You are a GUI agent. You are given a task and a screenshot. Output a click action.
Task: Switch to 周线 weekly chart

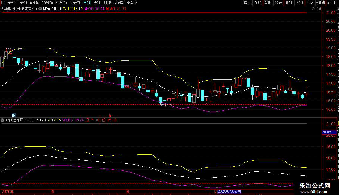[x=97, y=3]
